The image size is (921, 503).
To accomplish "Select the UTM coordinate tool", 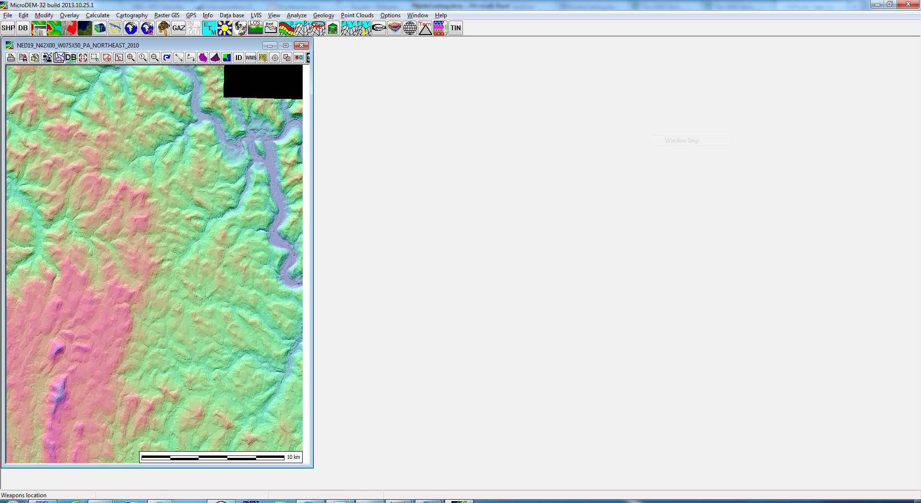I will pos(209,28).
